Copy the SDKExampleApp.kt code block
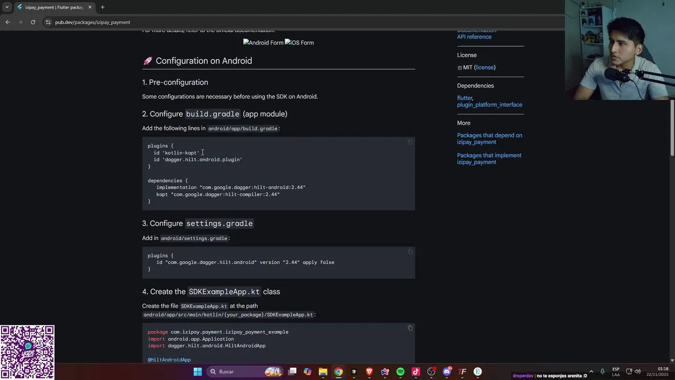675x380 pixels. [410, 328]
